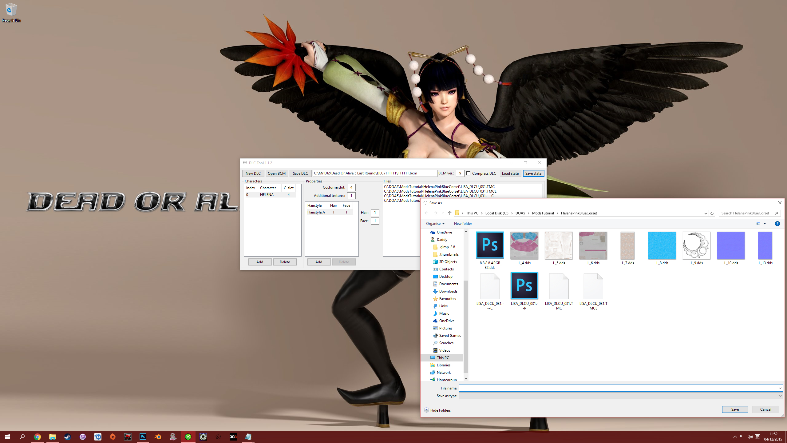This screenshot has height=443, width=787.
Task: Click This PC in the breadcrumb
Action: (x=472, y=213)
